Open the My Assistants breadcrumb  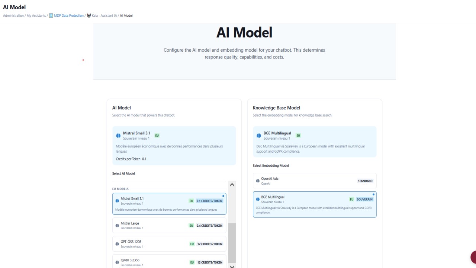pyautogui.click(x=36, y=16)
